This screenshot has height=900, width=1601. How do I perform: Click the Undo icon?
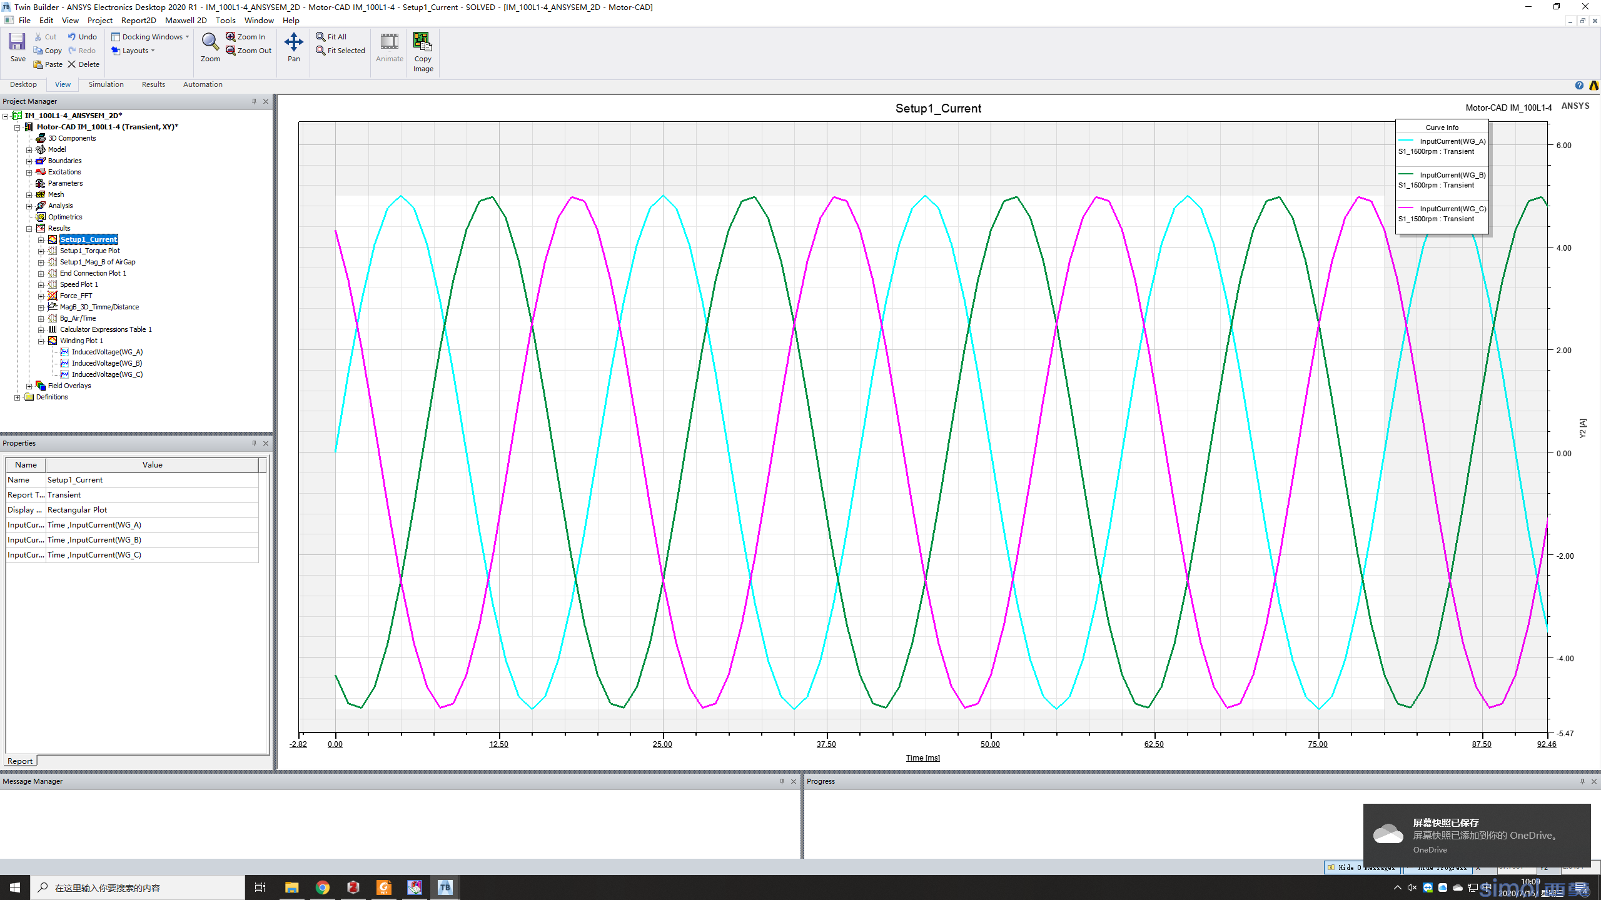click(x=82, y=37)
